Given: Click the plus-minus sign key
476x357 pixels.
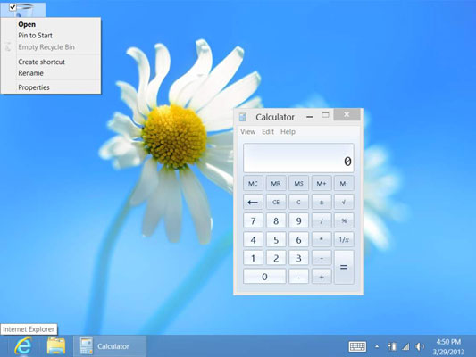Looking at the screenshot, I should pos(322,202).
